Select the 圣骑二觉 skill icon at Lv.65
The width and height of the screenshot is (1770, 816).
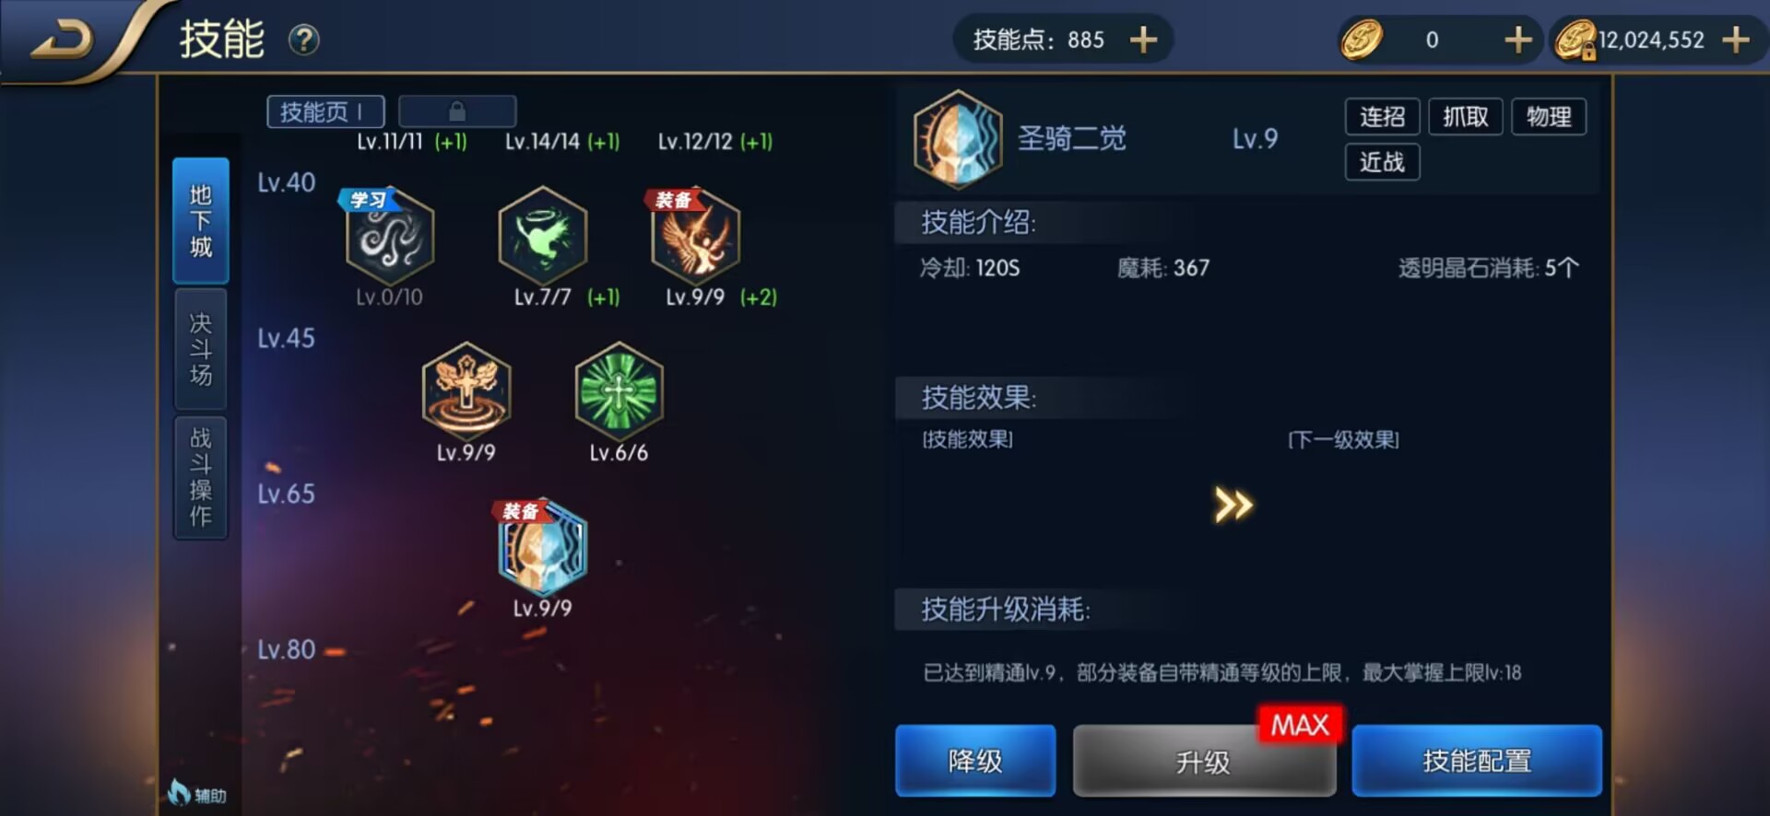[542, 547]
